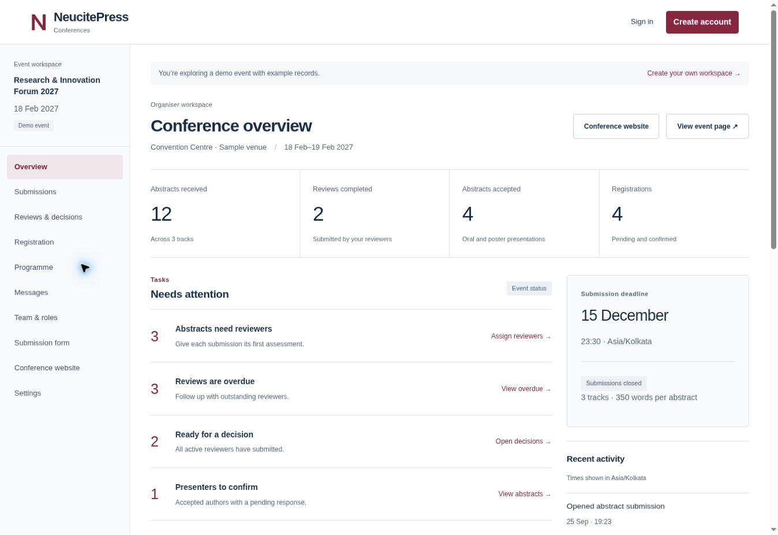The image size is (778, 535).
Task: Click the Demo event badge
Action: pyautogui.click(x=33, y=125)
